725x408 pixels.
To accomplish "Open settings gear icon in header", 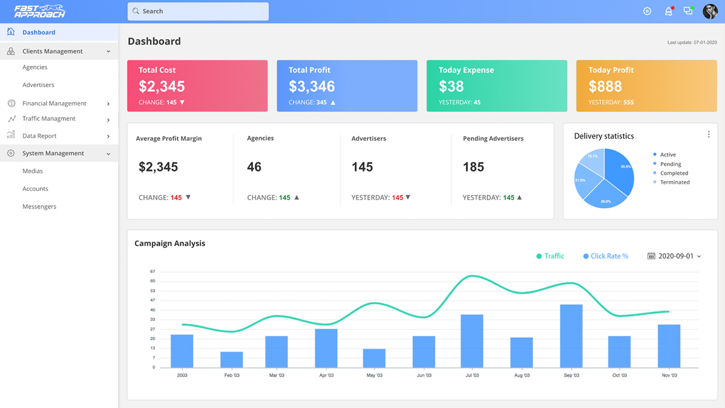I will point(647,11).
